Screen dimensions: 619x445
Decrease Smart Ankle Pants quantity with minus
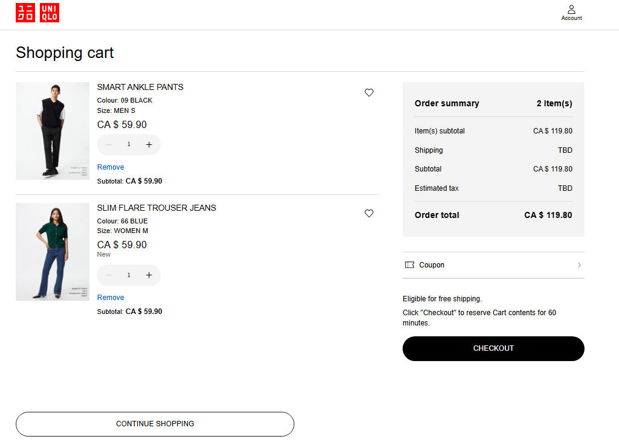(x=109, y=145)
